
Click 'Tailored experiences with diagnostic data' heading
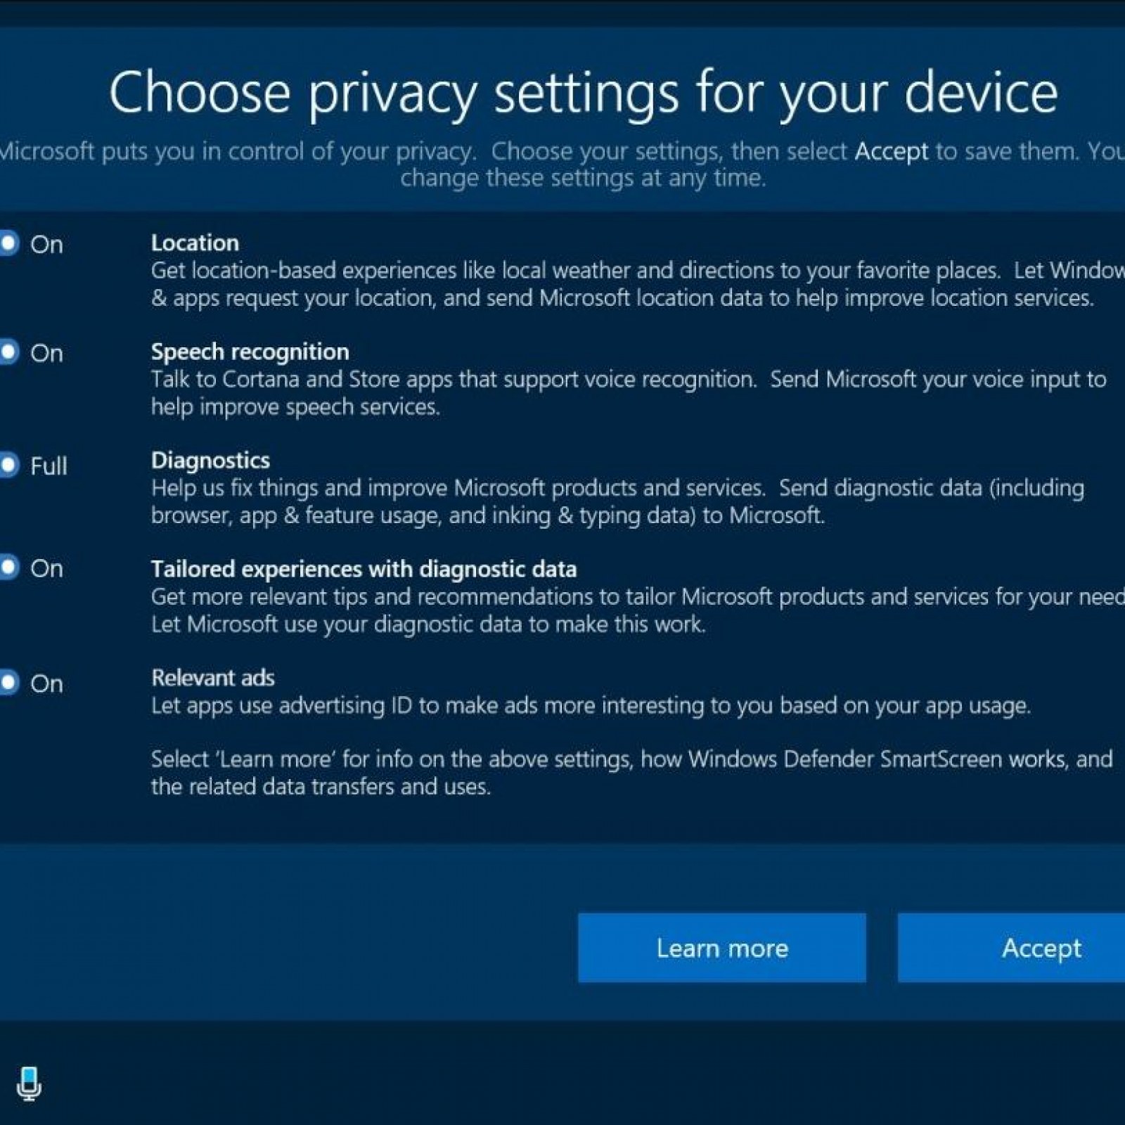click(364, 569)
